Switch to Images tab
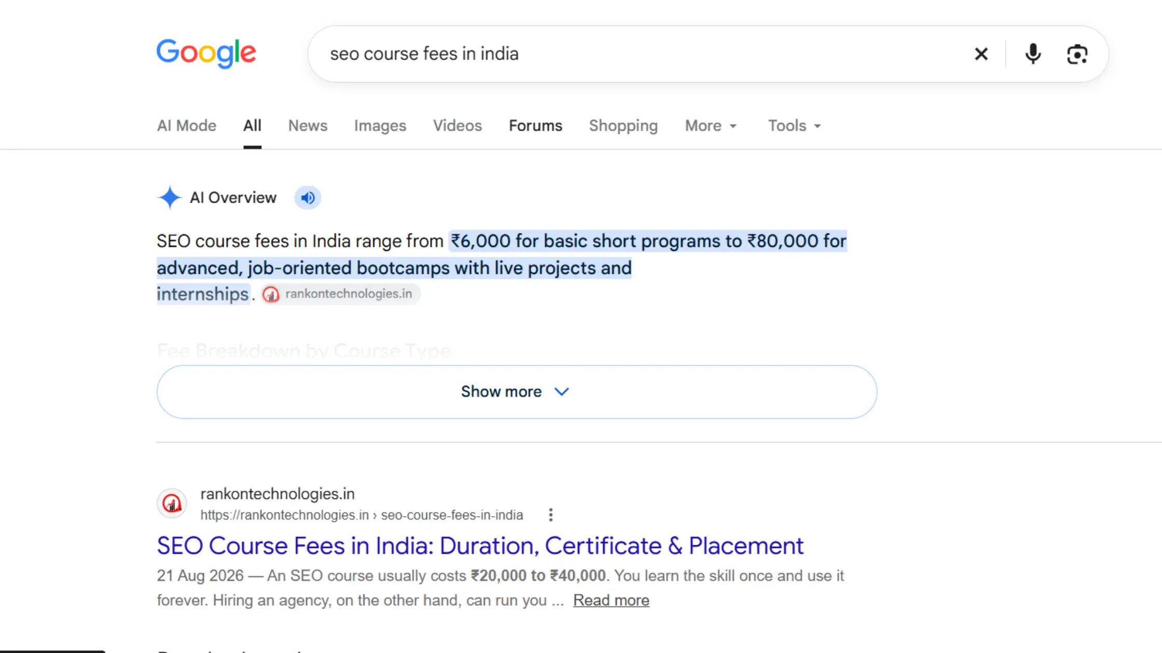This screenshot has width=1162, height=653. coord(380,125)
